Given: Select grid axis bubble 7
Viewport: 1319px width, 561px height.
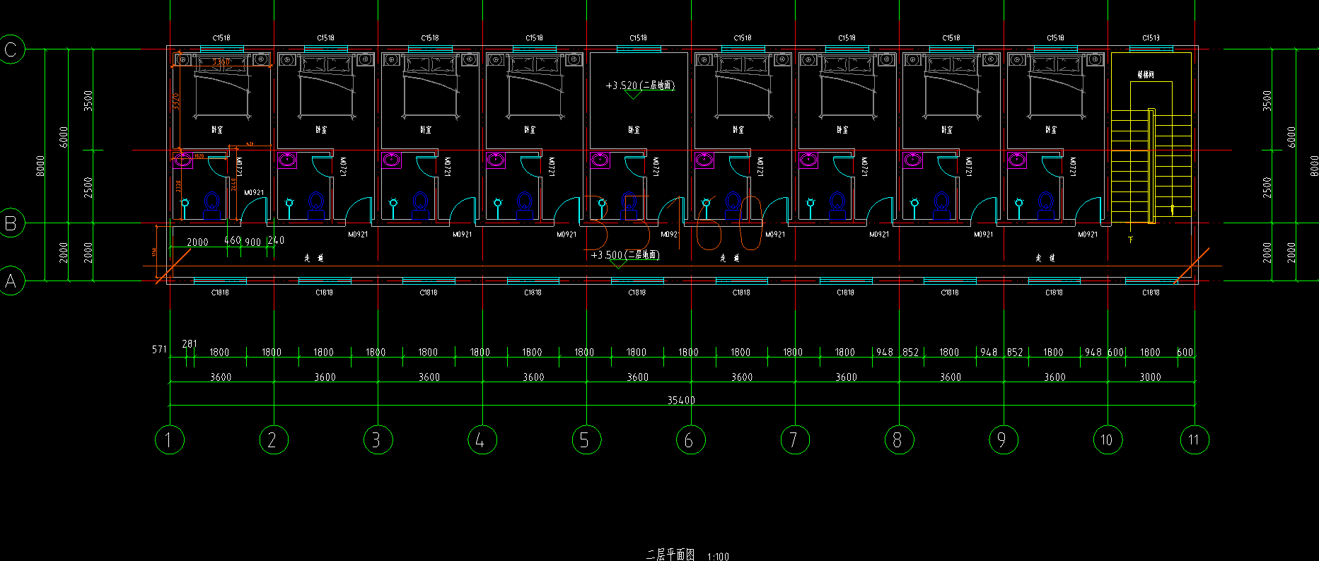Looking at the screenshot, I should tap(794, 440).
